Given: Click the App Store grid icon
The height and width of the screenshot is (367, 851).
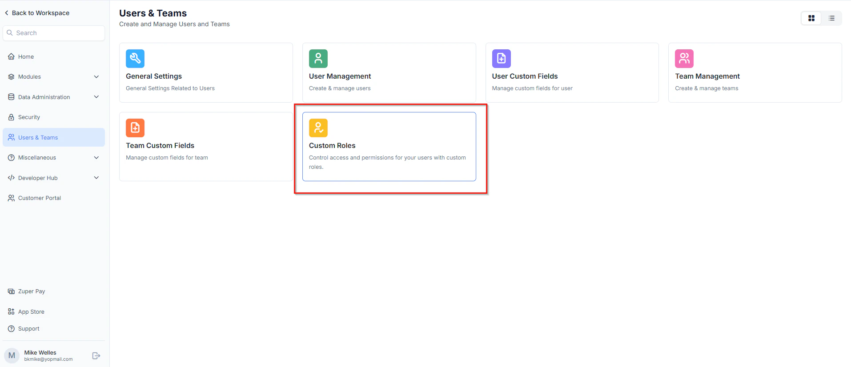Looking at the screenshot, I should pyautogui.click(x=11, y=312).
